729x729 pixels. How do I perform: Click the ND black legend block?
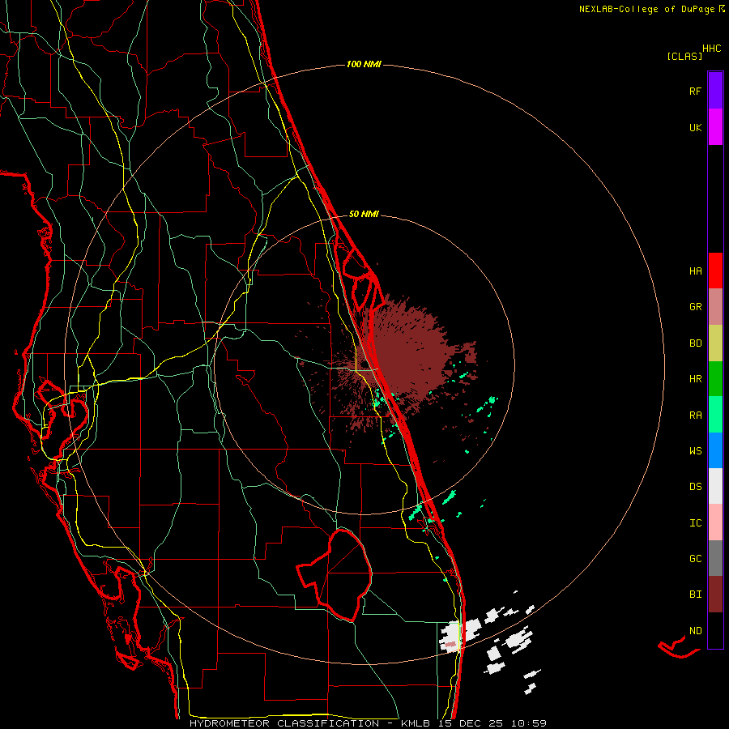pos(715,630)
